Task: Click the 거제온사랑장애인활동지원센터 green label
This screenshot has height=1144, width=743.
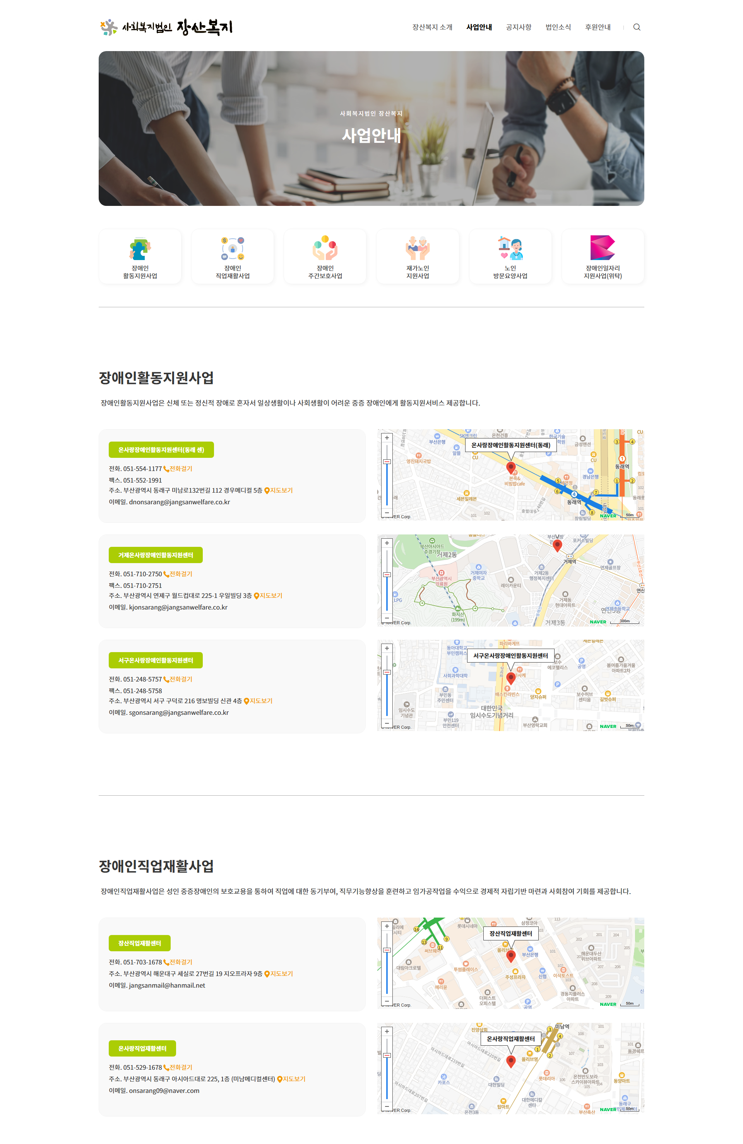Action: click(155, 555)
